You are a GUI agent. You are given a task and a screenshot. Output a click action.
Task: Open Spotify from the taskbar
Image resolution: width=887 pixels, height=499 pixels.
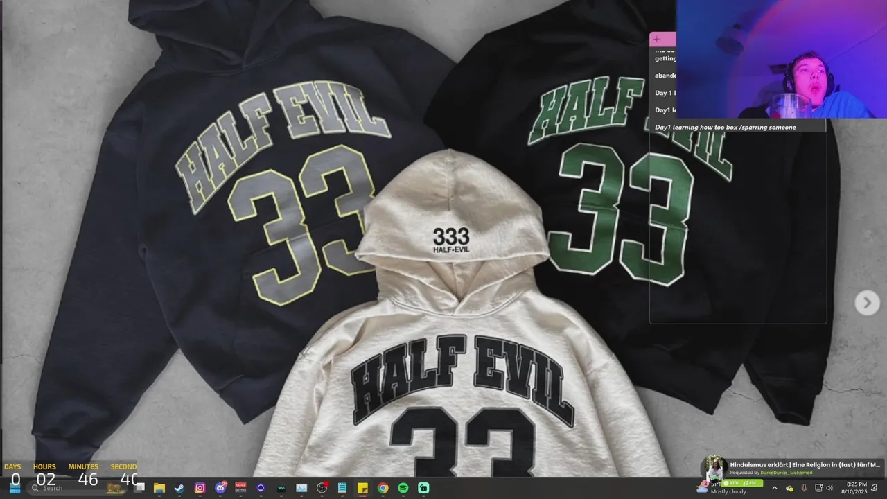click(x=403, y=488)
